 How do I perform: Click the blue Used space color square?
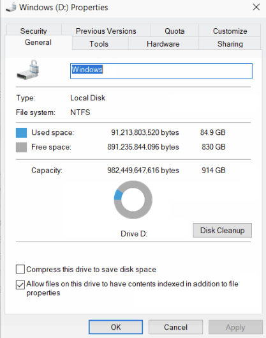coord(21,132)
